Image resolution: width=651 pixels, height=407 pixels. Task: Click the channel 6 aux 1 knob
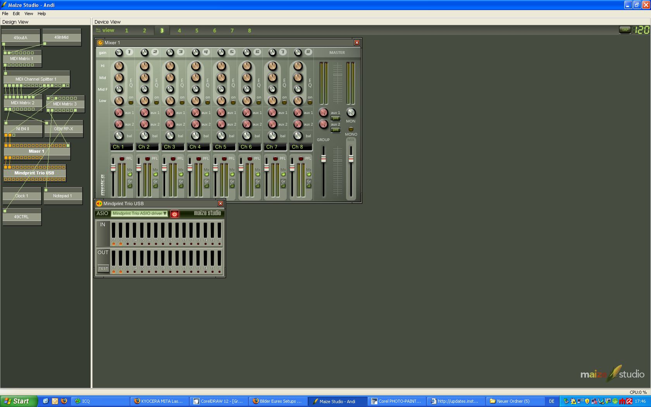246,112
